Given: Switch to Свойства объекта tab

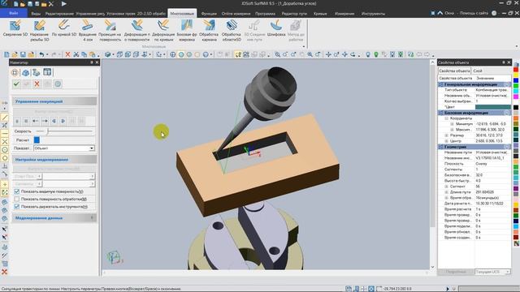Looking at the screenshot, I should point(454,71).
